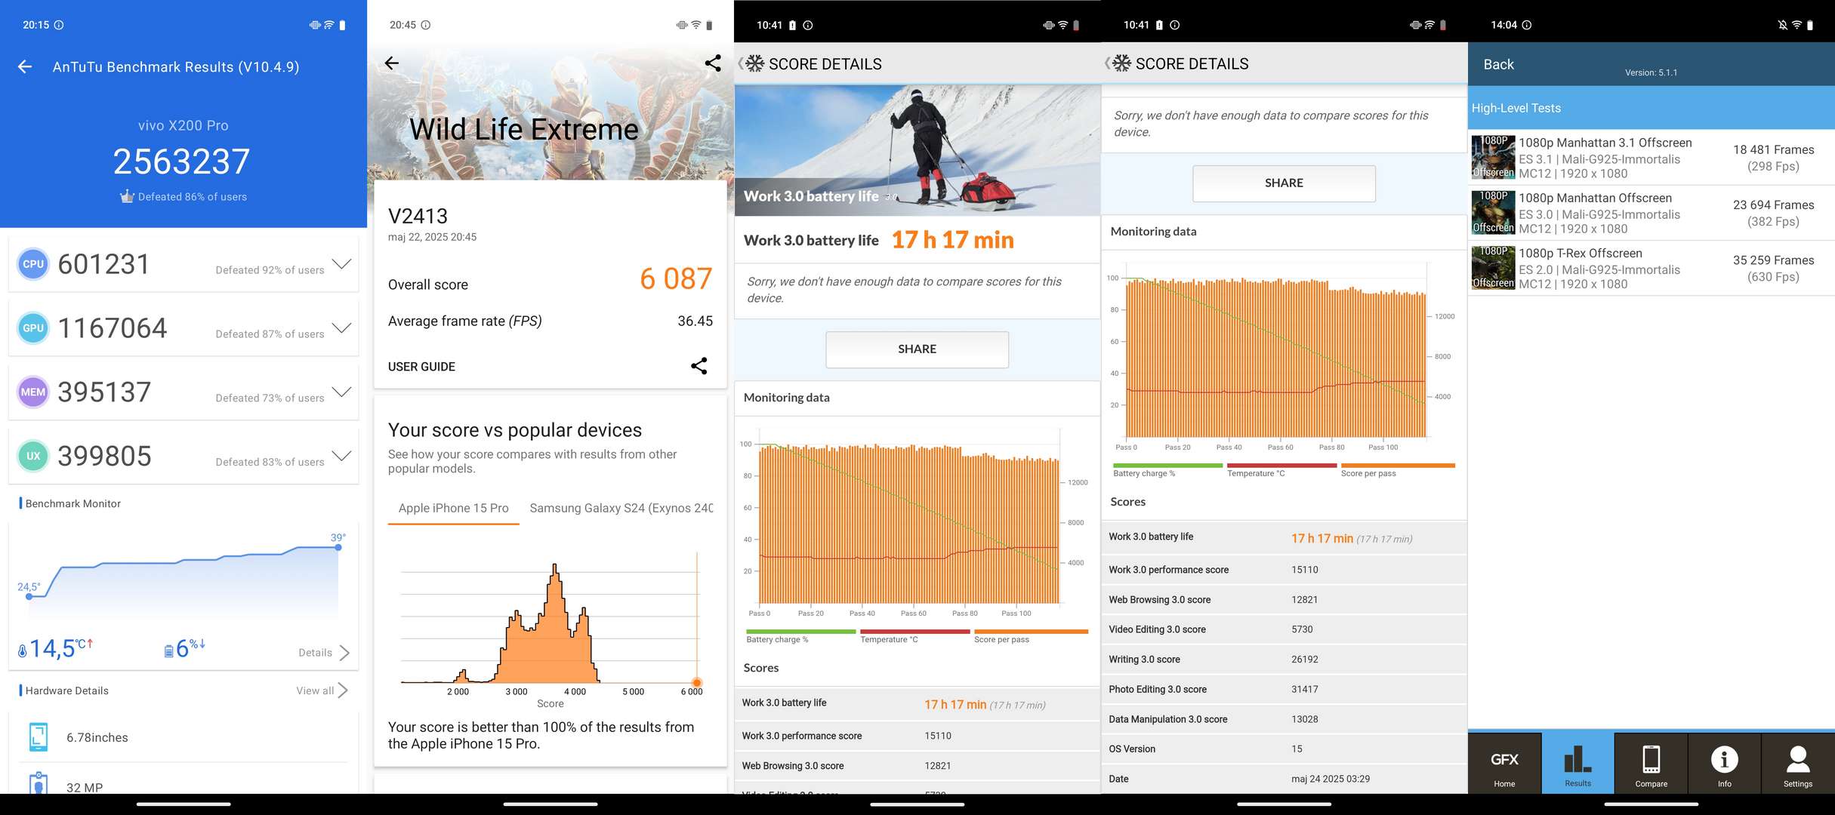The height and width of the screenshot is (815, 1835).
Task: Click Writing 3.0 score row
Action: [x=1284, y=660]
